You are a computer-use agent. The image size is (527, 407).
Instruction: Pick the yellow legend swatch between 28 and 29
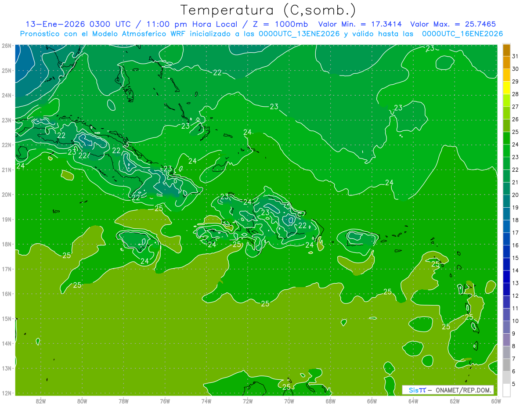click(x=506, y=88)
